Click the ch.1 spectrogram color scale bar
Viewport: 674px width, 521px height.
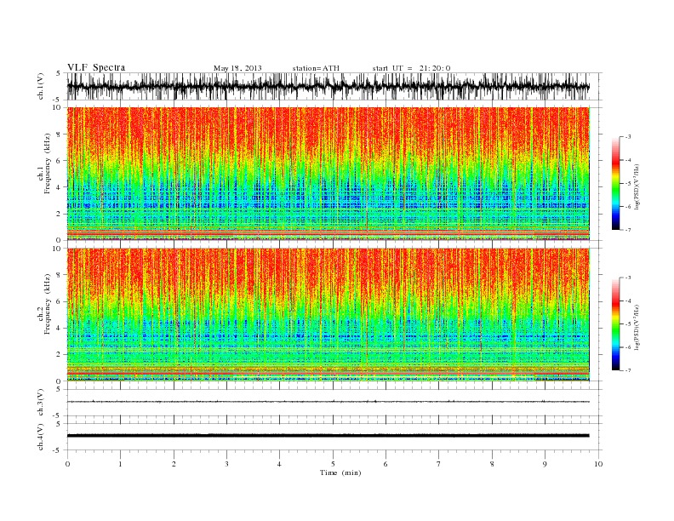616,183
